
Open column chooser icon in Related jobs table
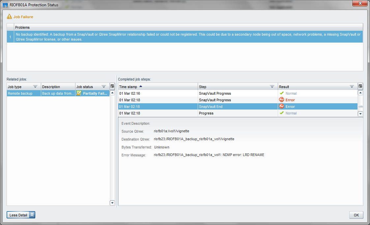pyautogui.click(x=112, y=86)
